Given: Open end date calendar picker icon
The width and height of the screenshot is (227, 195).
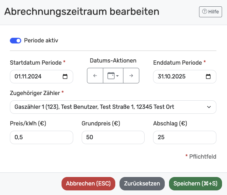Looking at the screenshot, I should pos(208,77).
